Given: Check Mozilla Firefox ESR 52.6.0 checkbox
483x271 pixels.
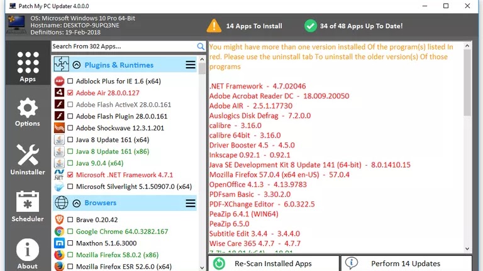Looking at the screenshot, I should click(x=70, y=267).
